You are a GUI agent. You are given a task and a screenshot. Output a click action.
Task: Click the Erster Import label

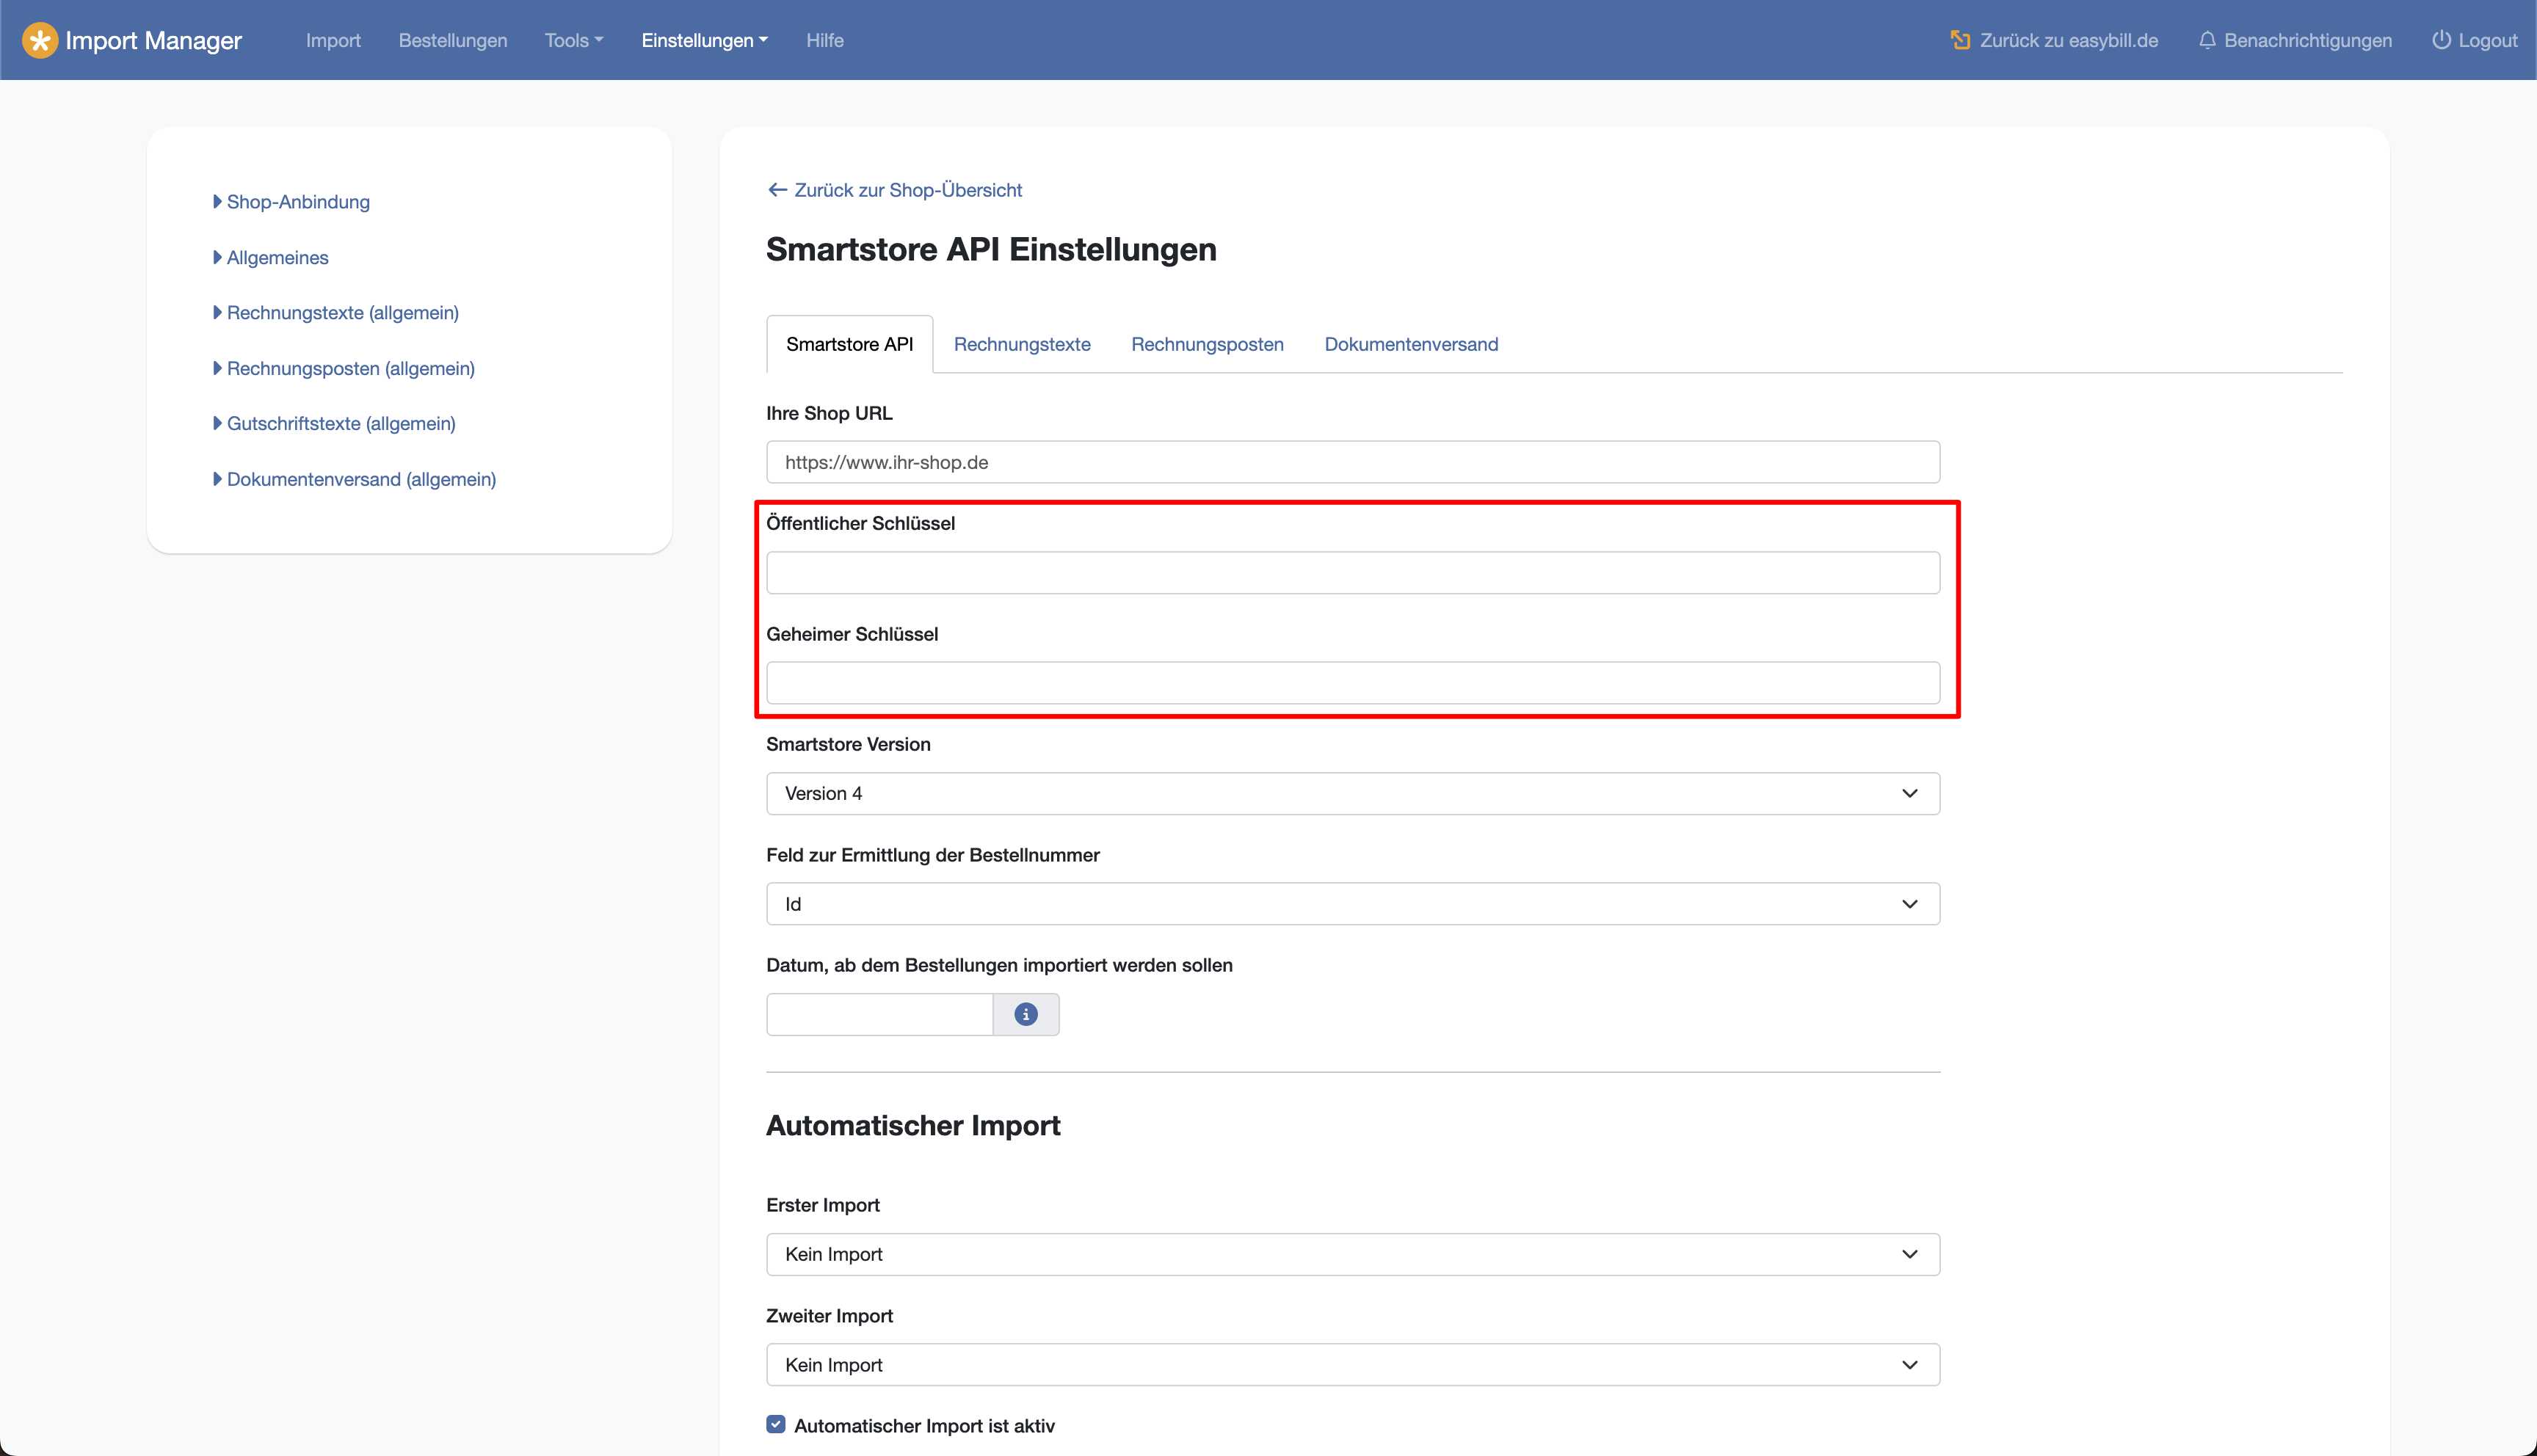point(822,1205)
